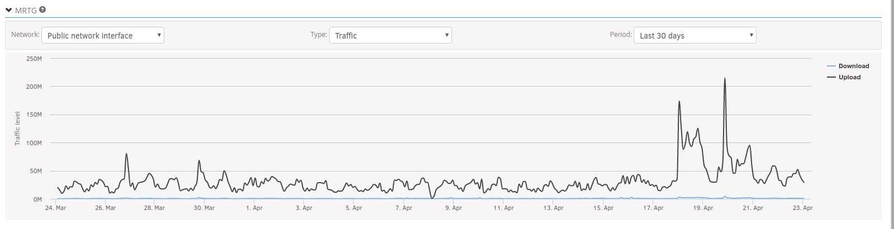Open the MRTG help question mark icon
894x229 pixels.
point(43,9)
